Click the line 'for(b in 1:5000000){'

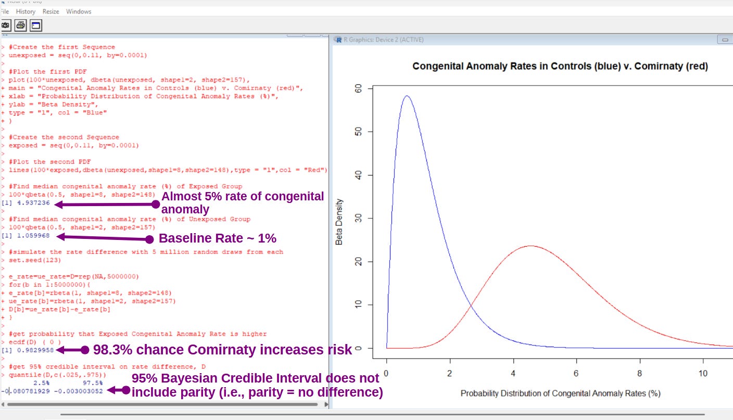49,285
